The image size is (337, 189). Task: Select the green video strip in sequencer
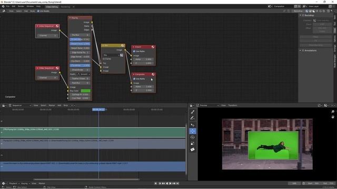coord(93,132)
